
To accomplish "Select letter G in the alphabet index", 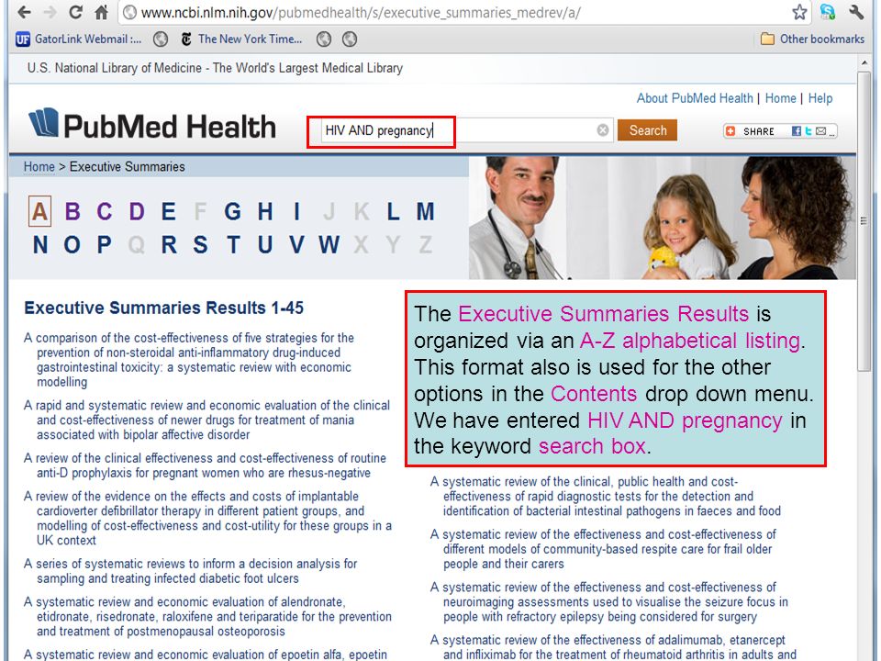I will [x=232, y=211].
